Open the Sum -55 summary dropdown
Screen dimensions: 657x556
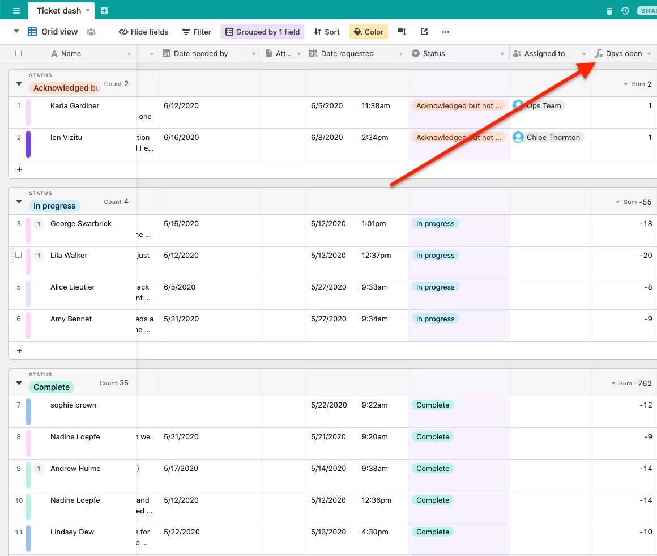coord(617,202)
